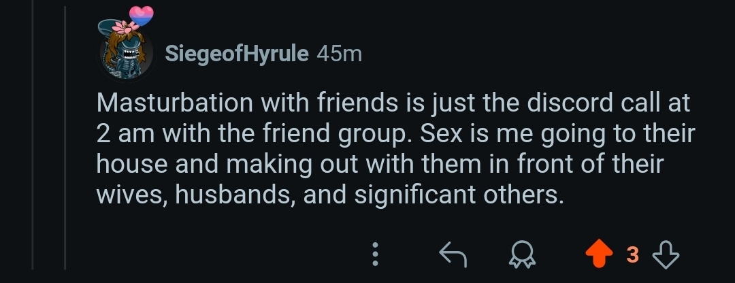This screenshot has width=735, height=283.
Task: Click the "house" word in third line
Action: [132, 165]
